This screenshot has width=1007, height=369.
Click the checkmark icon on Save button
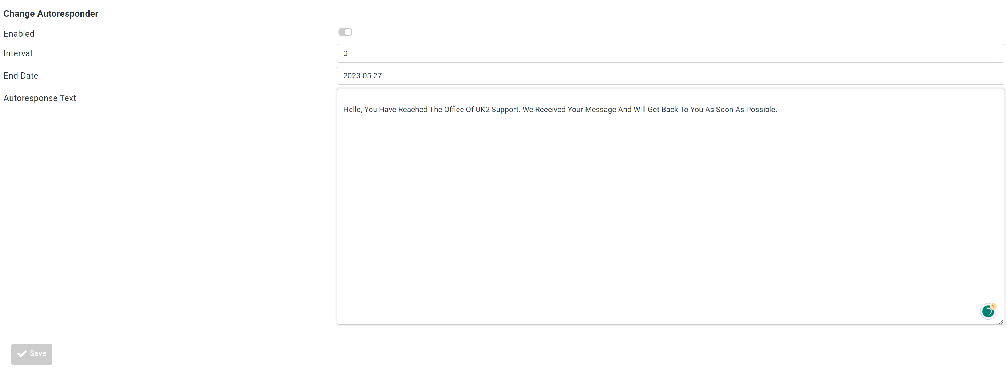point(22,354)
